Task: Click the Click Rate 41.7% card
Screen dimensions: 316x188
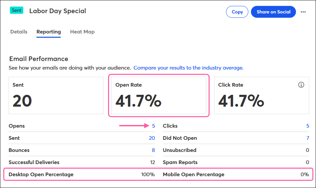Action: [261, 95]
